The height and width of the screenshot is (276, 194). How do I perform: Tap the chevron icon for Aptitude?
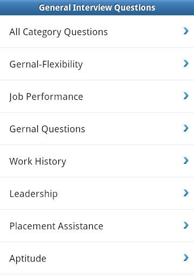coord(186,258)
